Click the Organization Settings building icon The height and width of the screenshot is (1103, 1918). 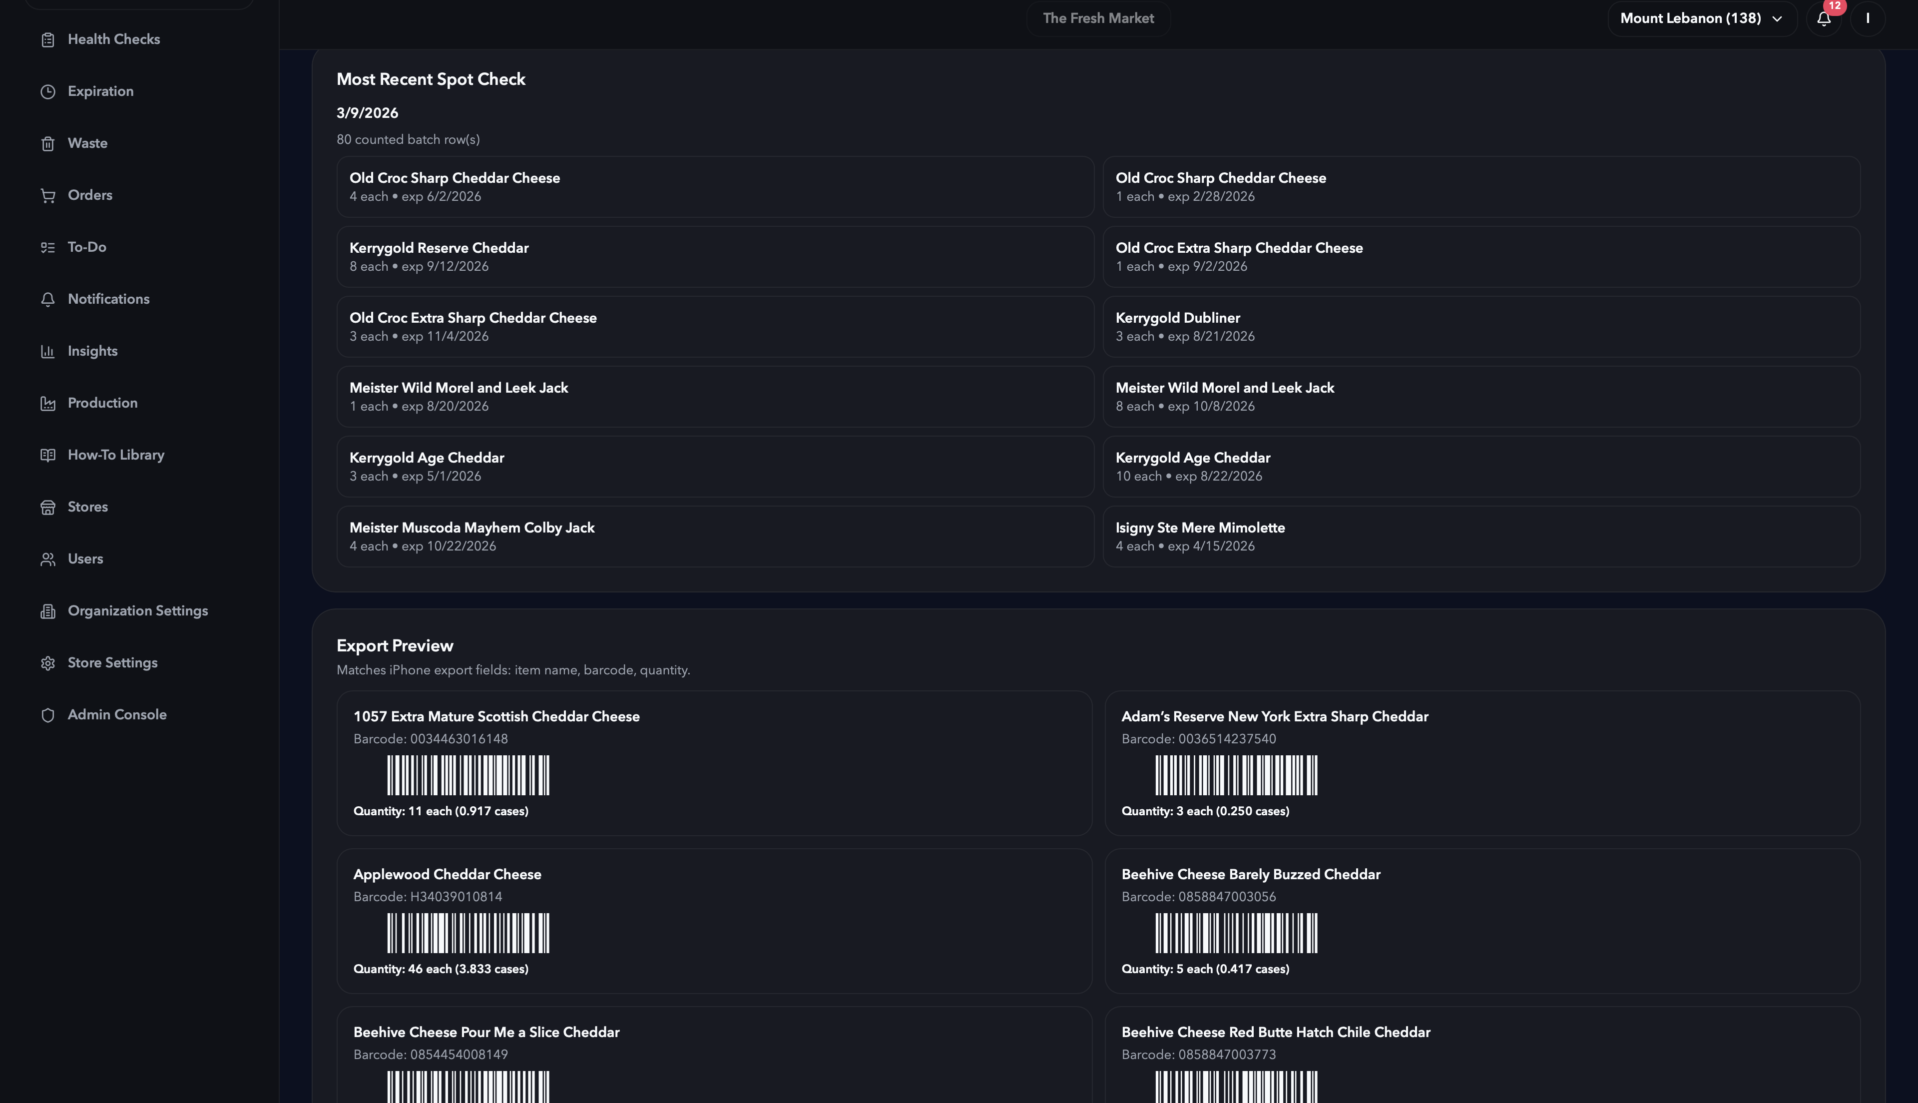[48, 611]
